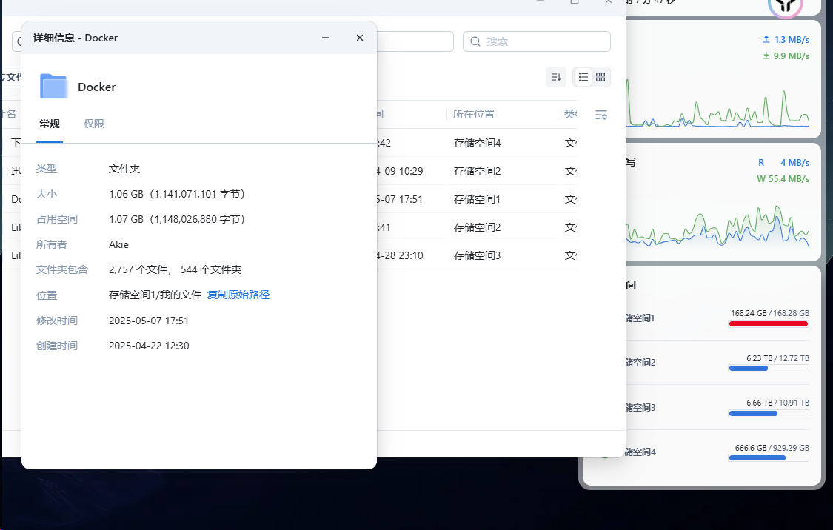
Task: Click the 搜索 input field
Action: point(537,41)
